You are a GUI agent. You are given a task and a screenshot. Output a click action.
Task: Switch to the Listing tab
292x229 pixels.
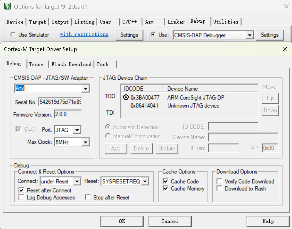pos(84,22)
